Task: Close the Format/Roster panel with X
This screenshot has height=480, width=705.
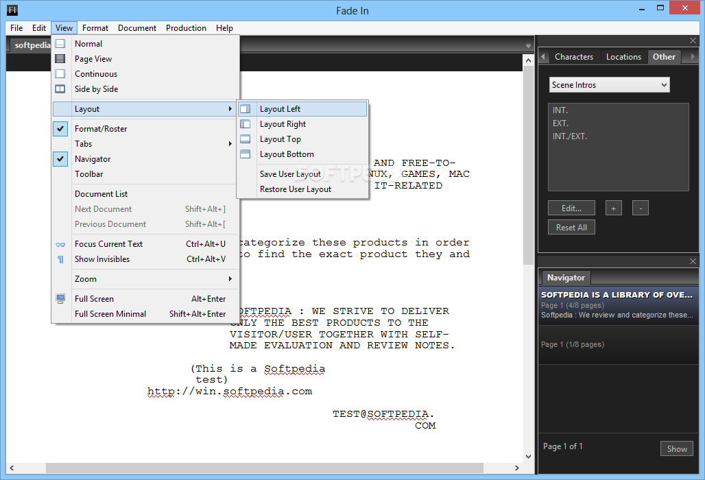Action: [x=693, y=40]
